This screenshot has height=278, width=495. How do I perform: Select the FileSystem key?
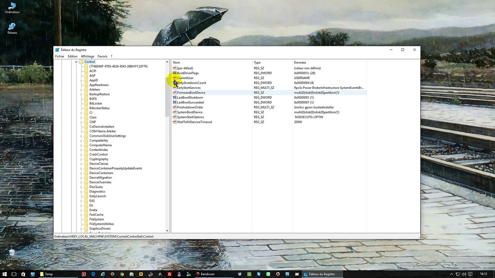(97, 219)
